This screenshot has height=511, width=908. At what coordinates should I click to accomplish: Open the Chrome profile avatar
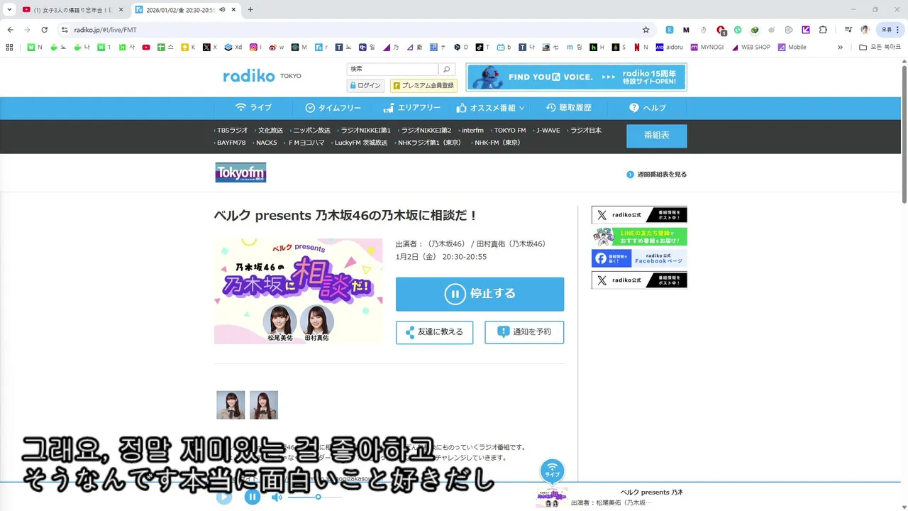(865, 30)
